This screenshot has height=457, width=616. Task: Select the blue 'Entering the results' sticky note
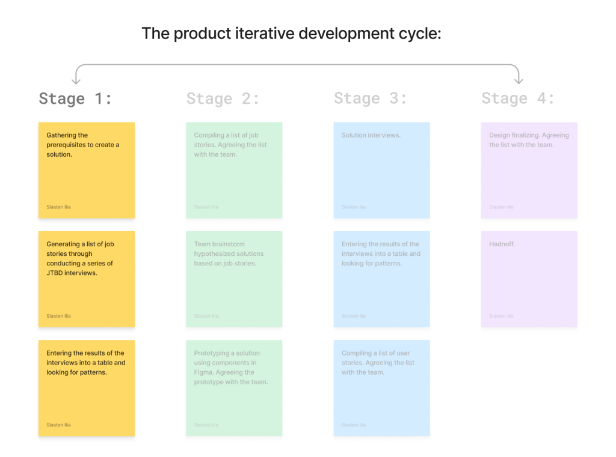(382, 279)
